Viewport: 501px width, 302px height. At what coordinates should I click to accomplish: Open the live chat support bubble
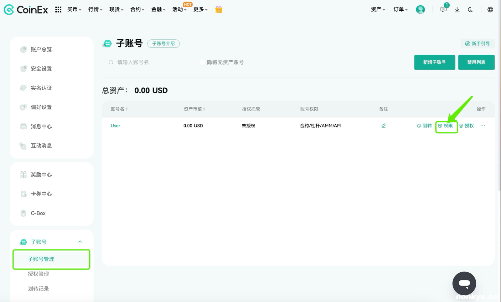click(x=464, y=284)
